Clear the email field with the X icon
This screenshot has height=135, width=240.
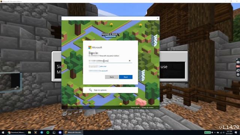pos(129,61)
